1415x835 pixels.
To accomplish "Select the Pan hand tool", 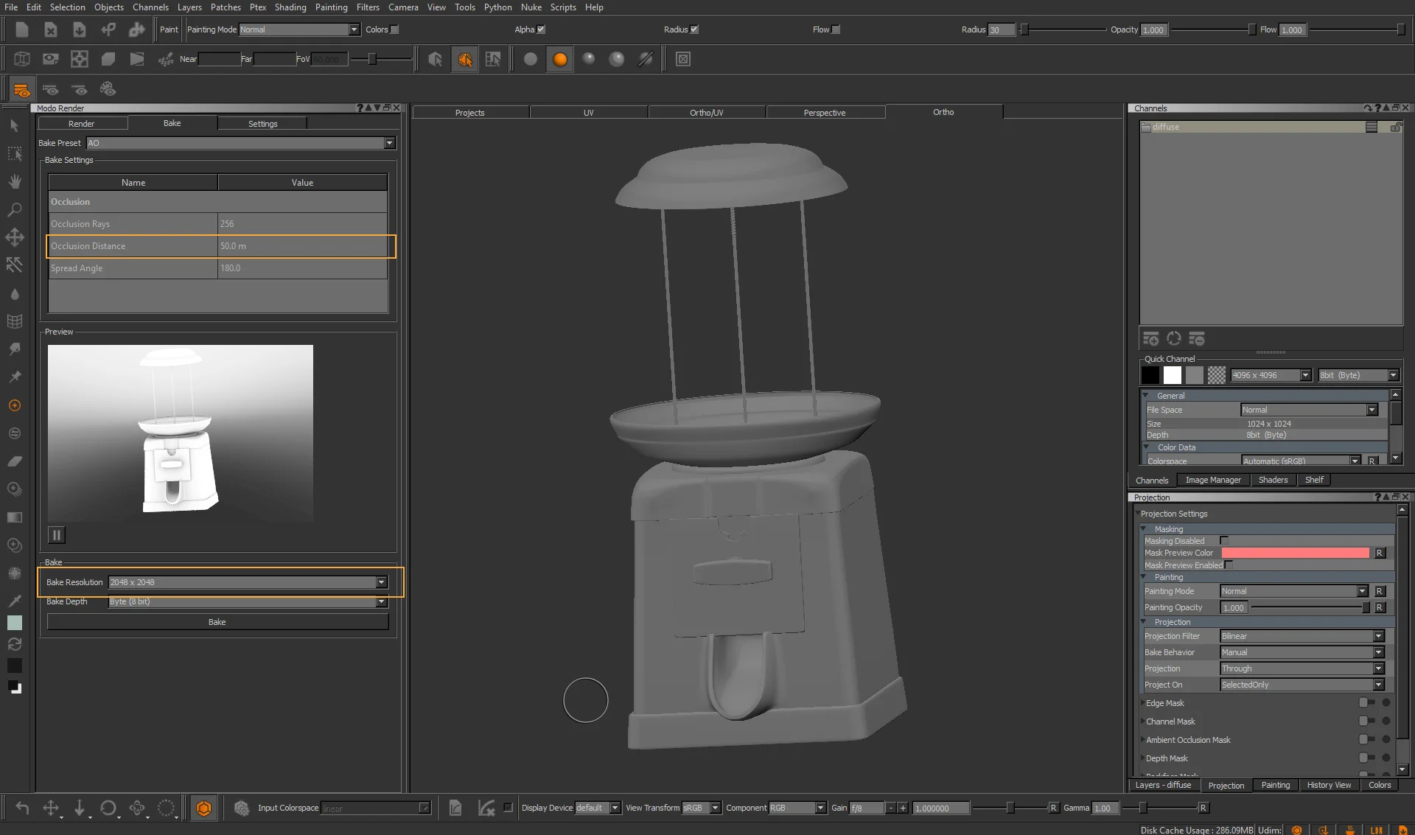I will point(14,182).
